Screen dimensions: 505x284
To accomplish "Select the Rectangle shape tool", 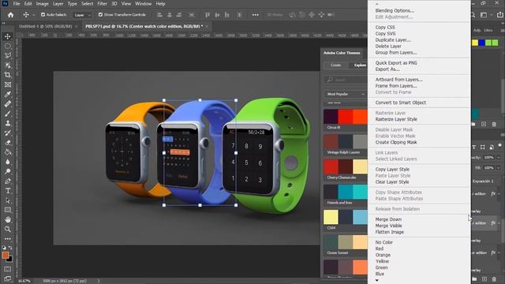I will (x=8, y=210).
